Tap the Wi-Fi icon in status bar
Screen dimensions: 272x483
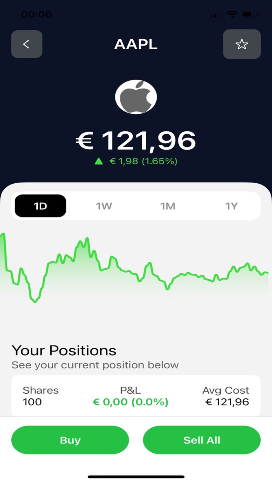tap(232, 15)
